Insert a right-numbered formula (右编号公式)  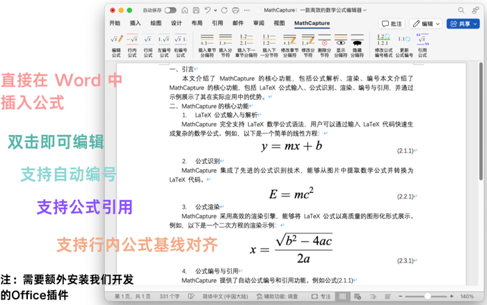[180, 45]
